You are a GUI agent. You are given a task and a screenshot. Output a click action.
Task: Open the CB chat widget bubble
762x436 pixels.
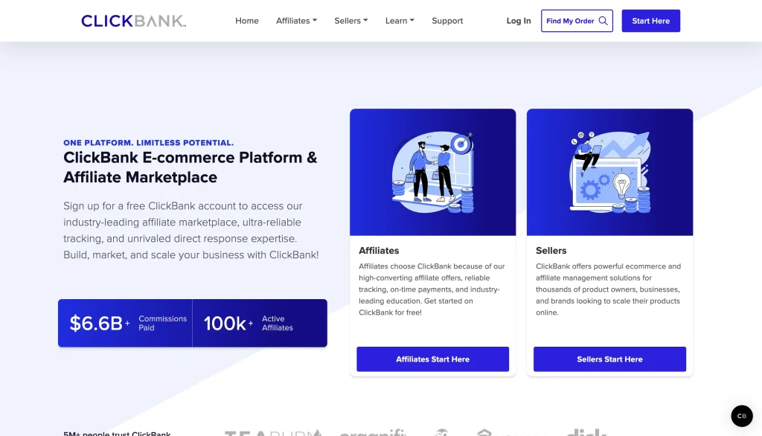click(x=741, y=416)
